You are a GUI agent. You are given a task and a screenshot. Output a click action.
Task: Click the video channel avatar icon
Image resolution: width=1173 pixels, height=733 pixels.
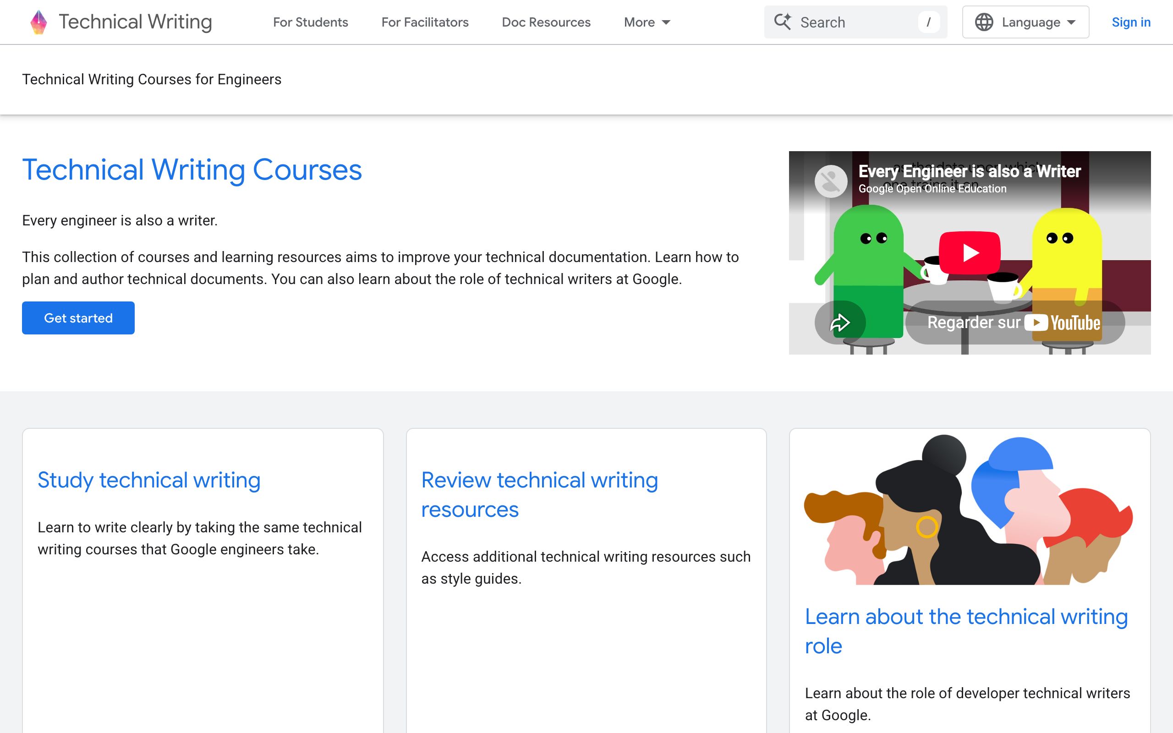coord(831,181)
